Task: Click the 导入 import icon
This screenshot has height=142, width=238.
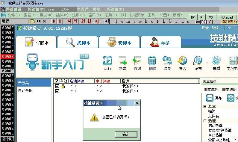Action: 182,63
